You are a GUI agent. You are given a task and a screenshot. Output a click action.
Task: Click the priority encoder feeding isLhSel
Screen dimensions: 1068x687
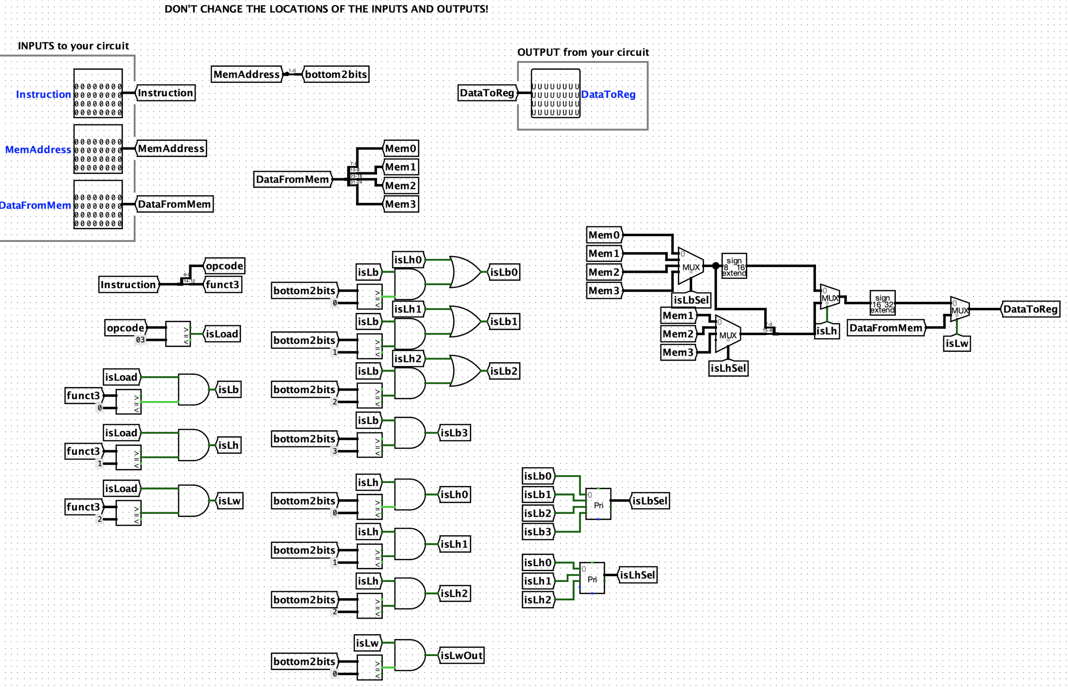coord(592,578)
